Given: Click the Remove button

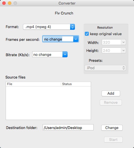Looking at the screenshot, I should coord(111,102).
